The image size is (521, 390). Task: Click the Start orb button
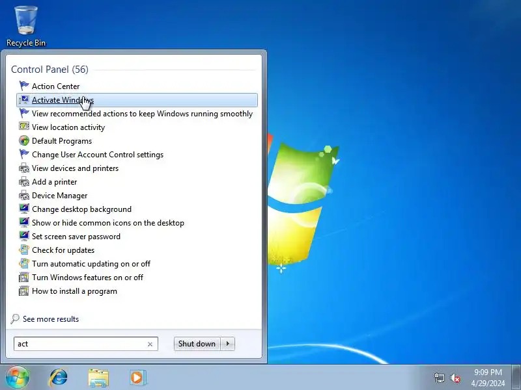pyautogui.click(x=18, y=377)
